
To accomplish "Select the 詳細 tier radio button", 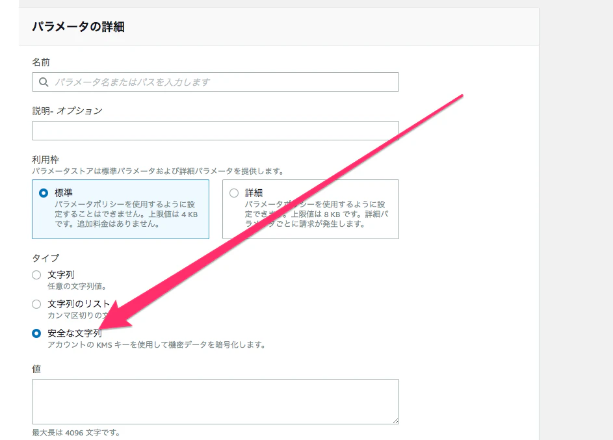I will click(x=234, y=193).
